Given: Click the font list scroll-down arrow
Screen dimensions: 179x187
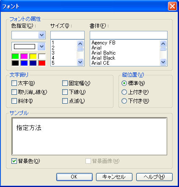Looking at the screenshot, I should 163,62.
